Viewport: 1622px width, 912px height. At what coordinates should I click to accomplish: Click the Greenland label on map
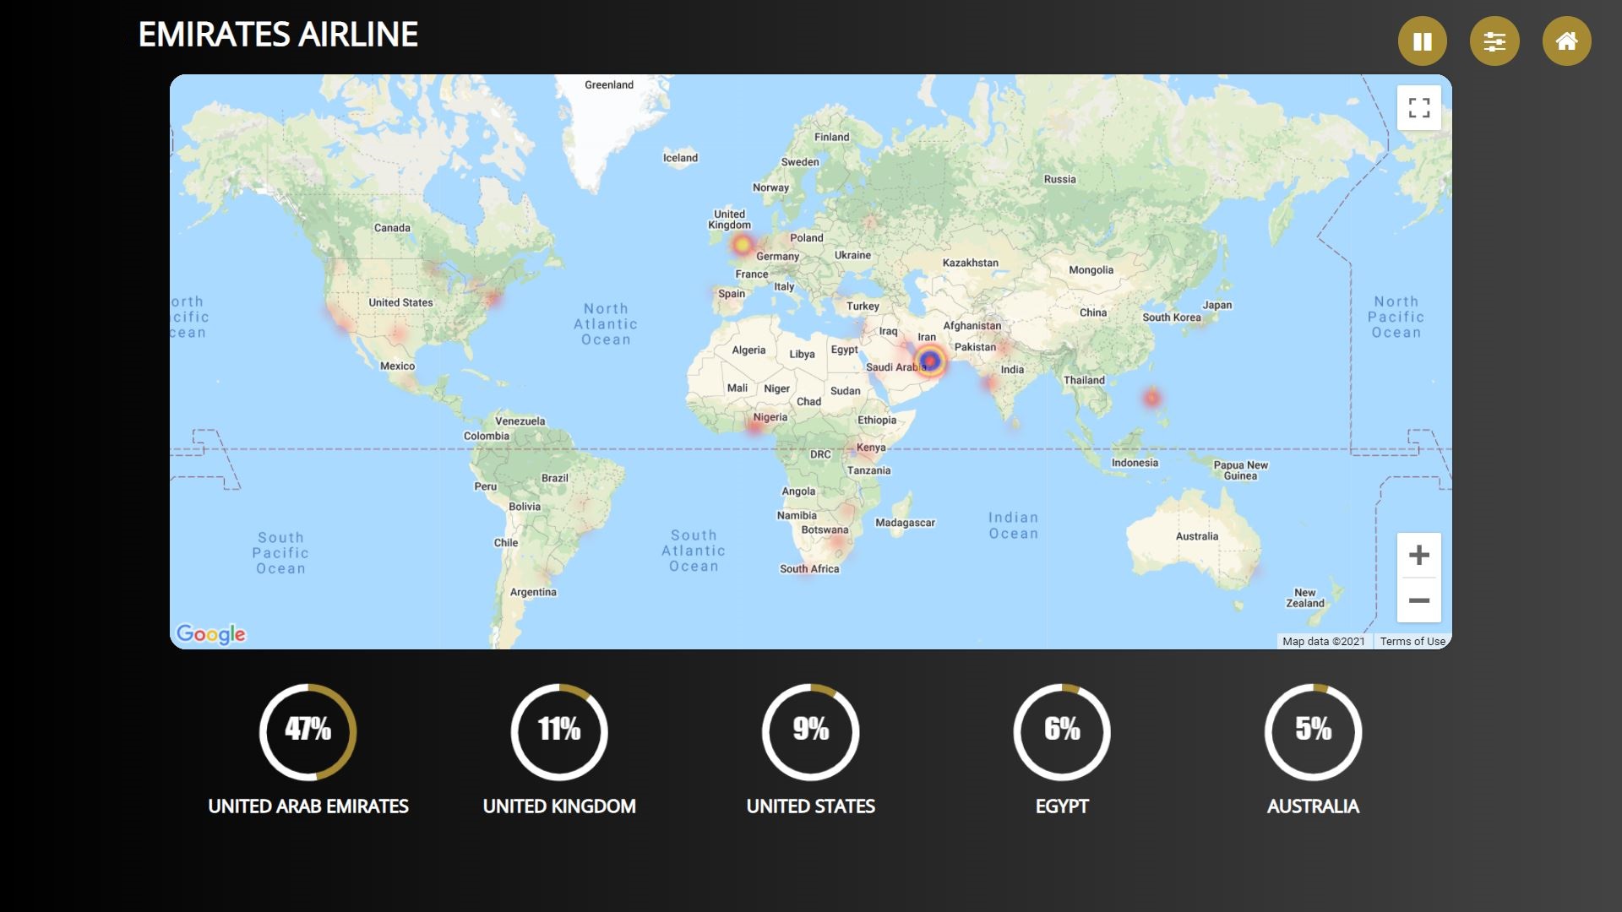609,85
